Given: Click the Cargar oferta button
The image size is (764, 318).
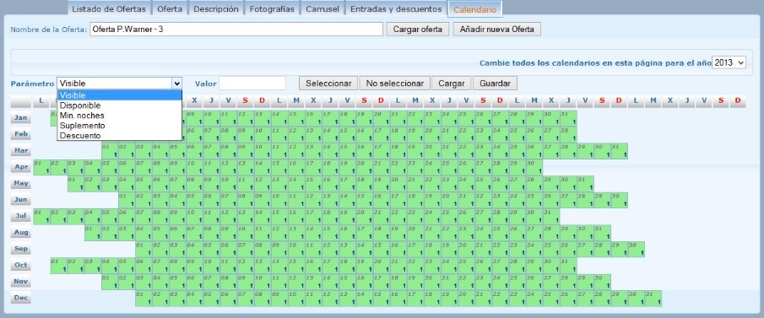Looking at the screenshot, I should pos(418,30).
